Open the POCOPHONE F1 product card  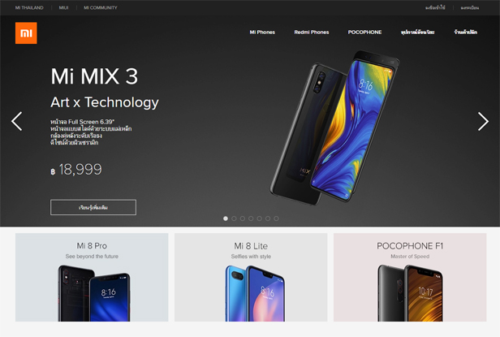pyautogui.click(x=410, y=278)
